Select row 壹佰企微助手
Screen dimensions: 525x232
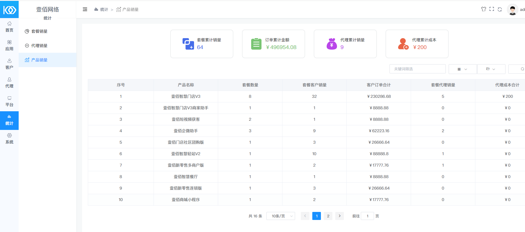(306, 131)
